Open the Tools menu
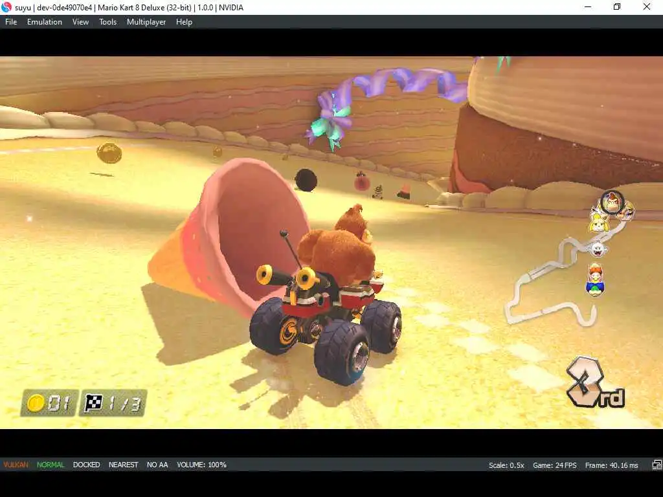The width and height of the screenshot is (663, 497). pyautogui.click(x=108, y=22)
